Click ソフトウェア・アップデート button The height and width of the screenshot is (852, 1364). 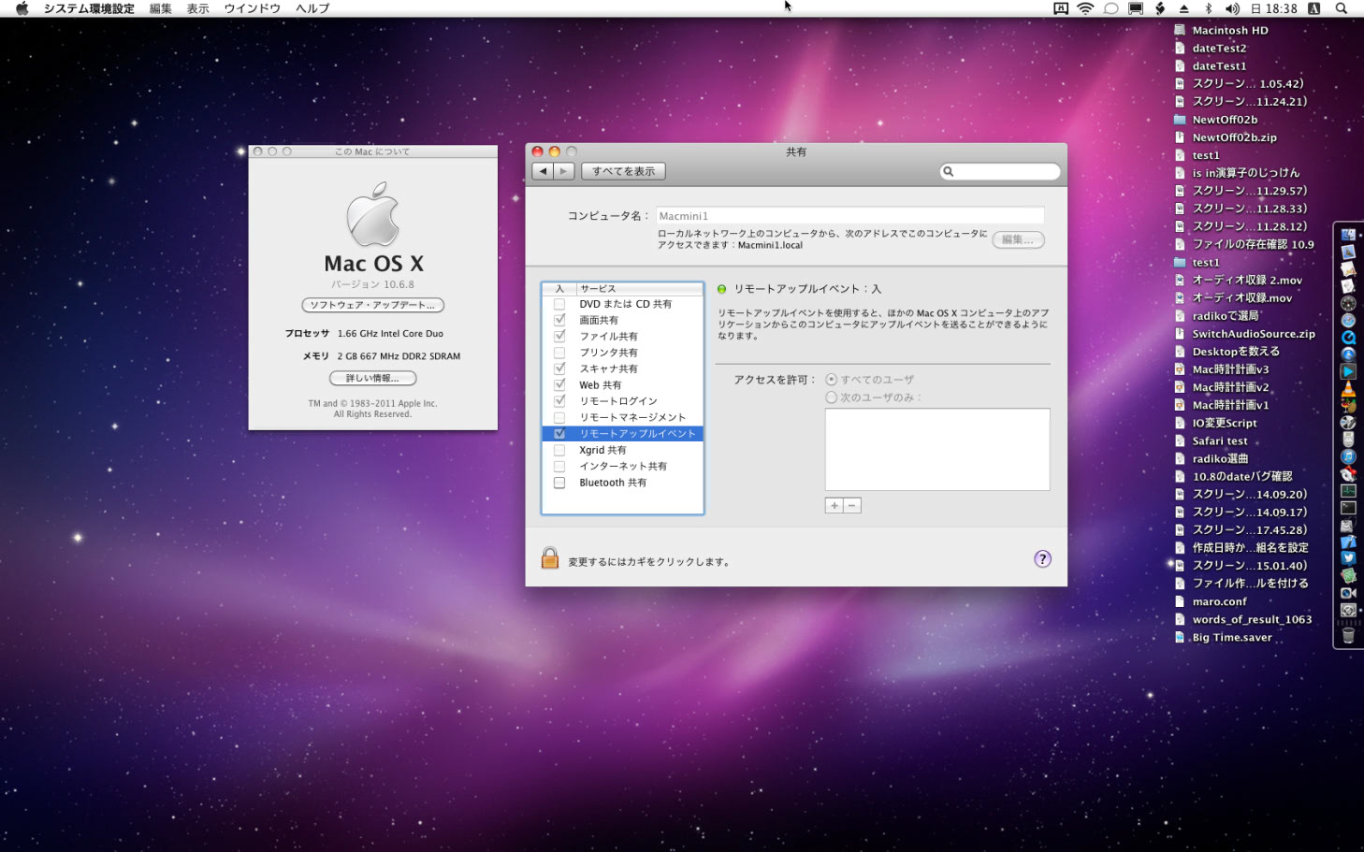[x=372, y=305]
